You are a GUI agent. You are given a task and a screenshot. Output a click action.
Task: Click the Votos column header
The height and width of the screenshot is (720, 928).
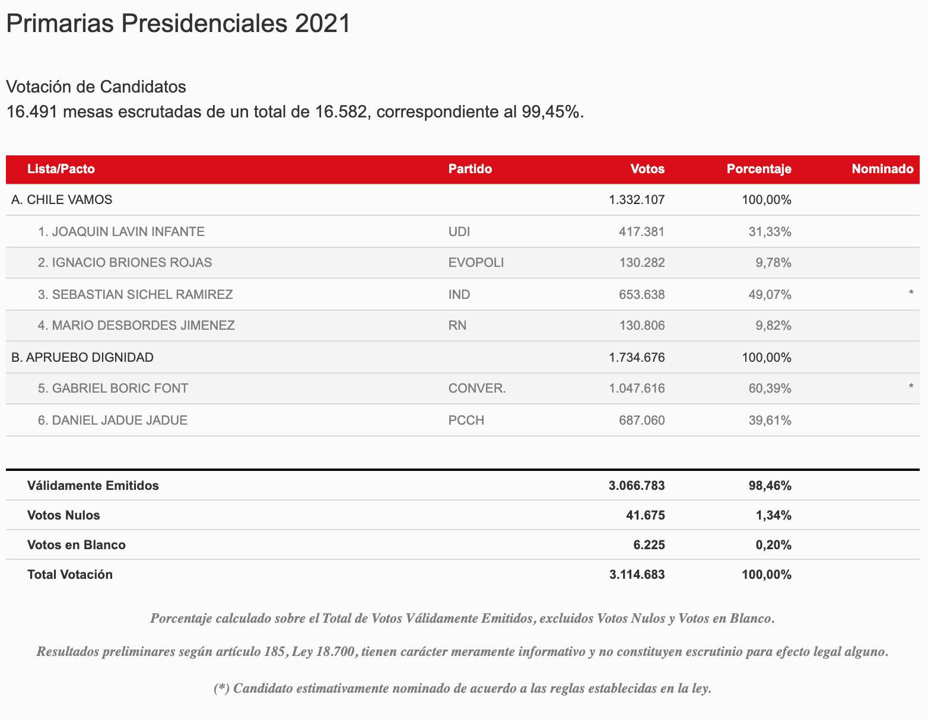click(647, 169)
